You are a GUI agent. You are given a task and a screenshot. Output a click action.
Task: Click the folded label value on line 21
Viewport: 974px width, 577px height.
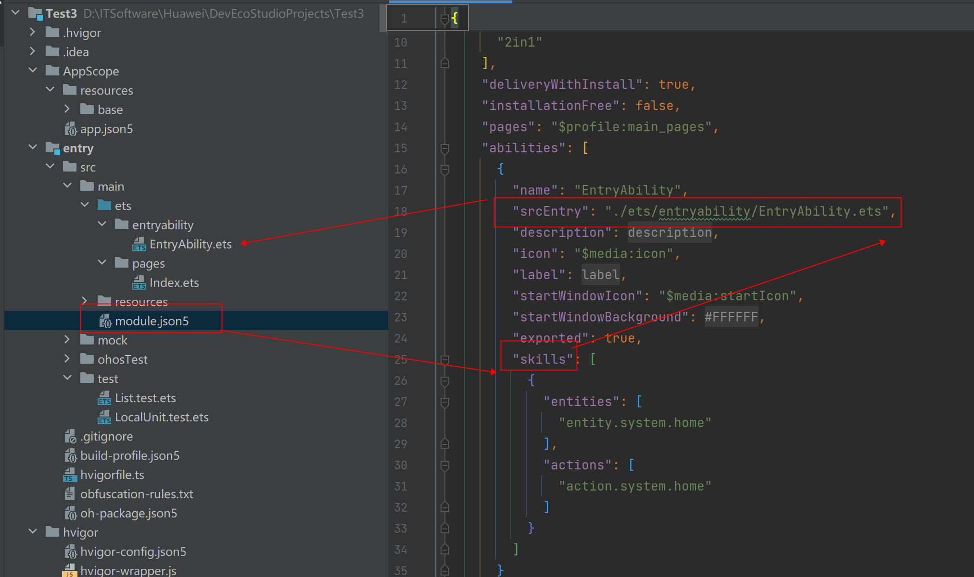point(601,275)
